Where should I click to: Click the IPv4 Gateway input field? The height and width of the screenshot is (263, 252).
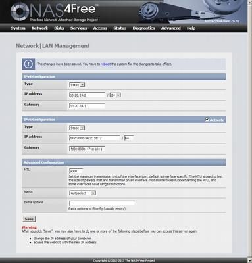point(88,106)
